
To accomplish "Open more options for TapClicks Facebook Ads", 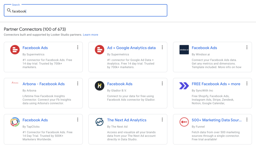I will [x=78, y=120].
